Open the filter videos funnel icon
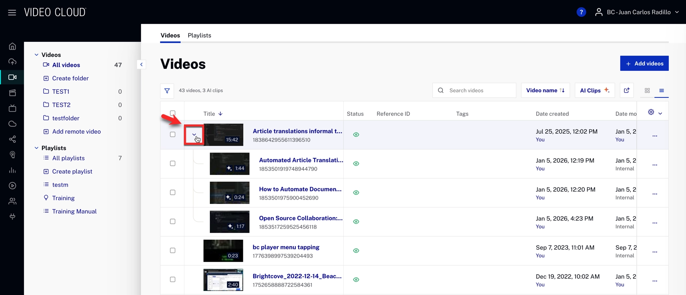Viewport: 686px width, 295px height. 167,91
